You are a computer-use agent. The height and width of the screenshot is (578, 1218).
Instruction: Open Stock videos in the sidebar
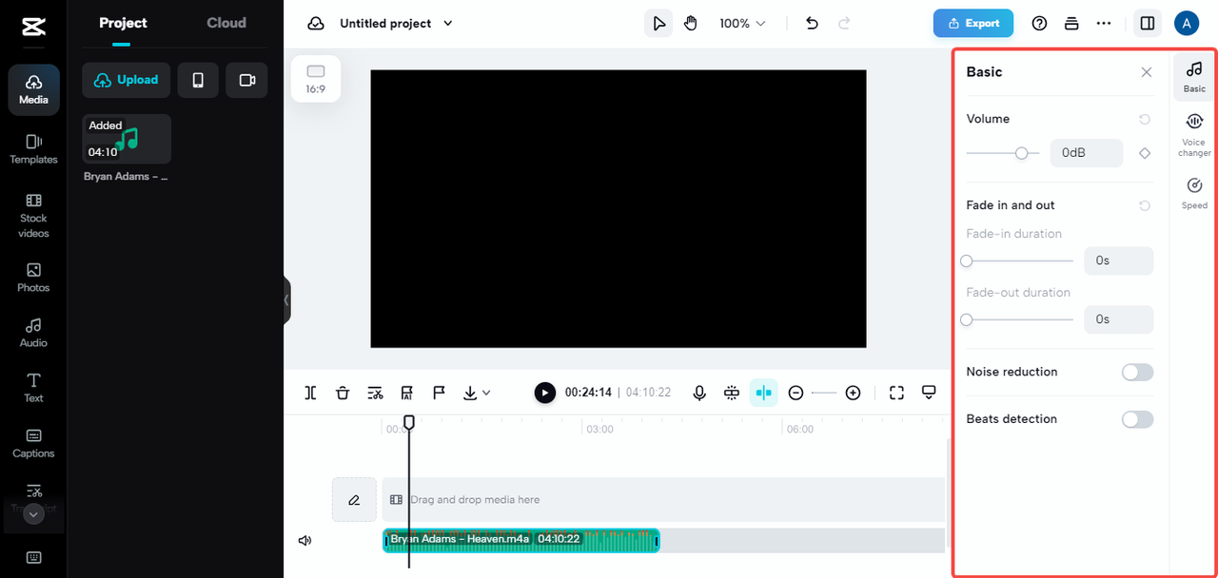(x=33, y=216)
